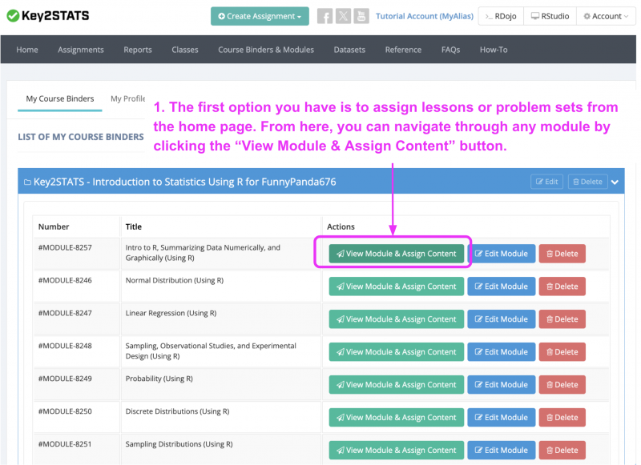The image size is (641, 465).
Task: Delete the course binder
Action: pyautogui.click(x=587, y=182)
